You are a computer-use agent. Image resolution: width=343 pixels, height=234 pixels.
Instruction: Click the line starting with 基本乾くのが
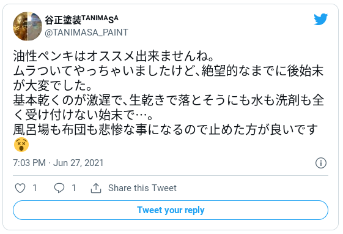tap(168, 100)
